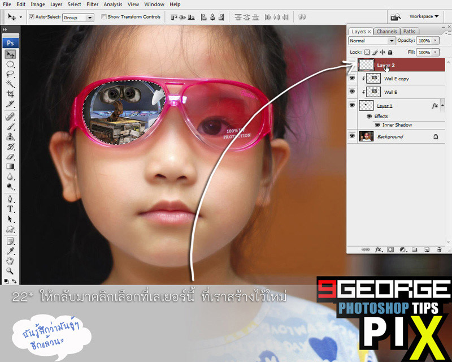
Task: Select the Pen tool
Action: click(x=10, y=199)
